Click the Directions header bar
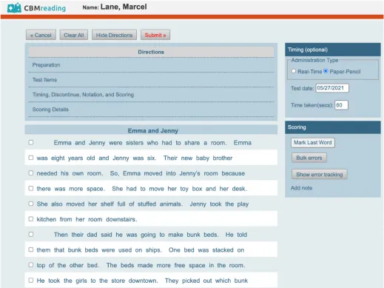The height and width of the screenshot is (288, 384). (x=151, y=52)
